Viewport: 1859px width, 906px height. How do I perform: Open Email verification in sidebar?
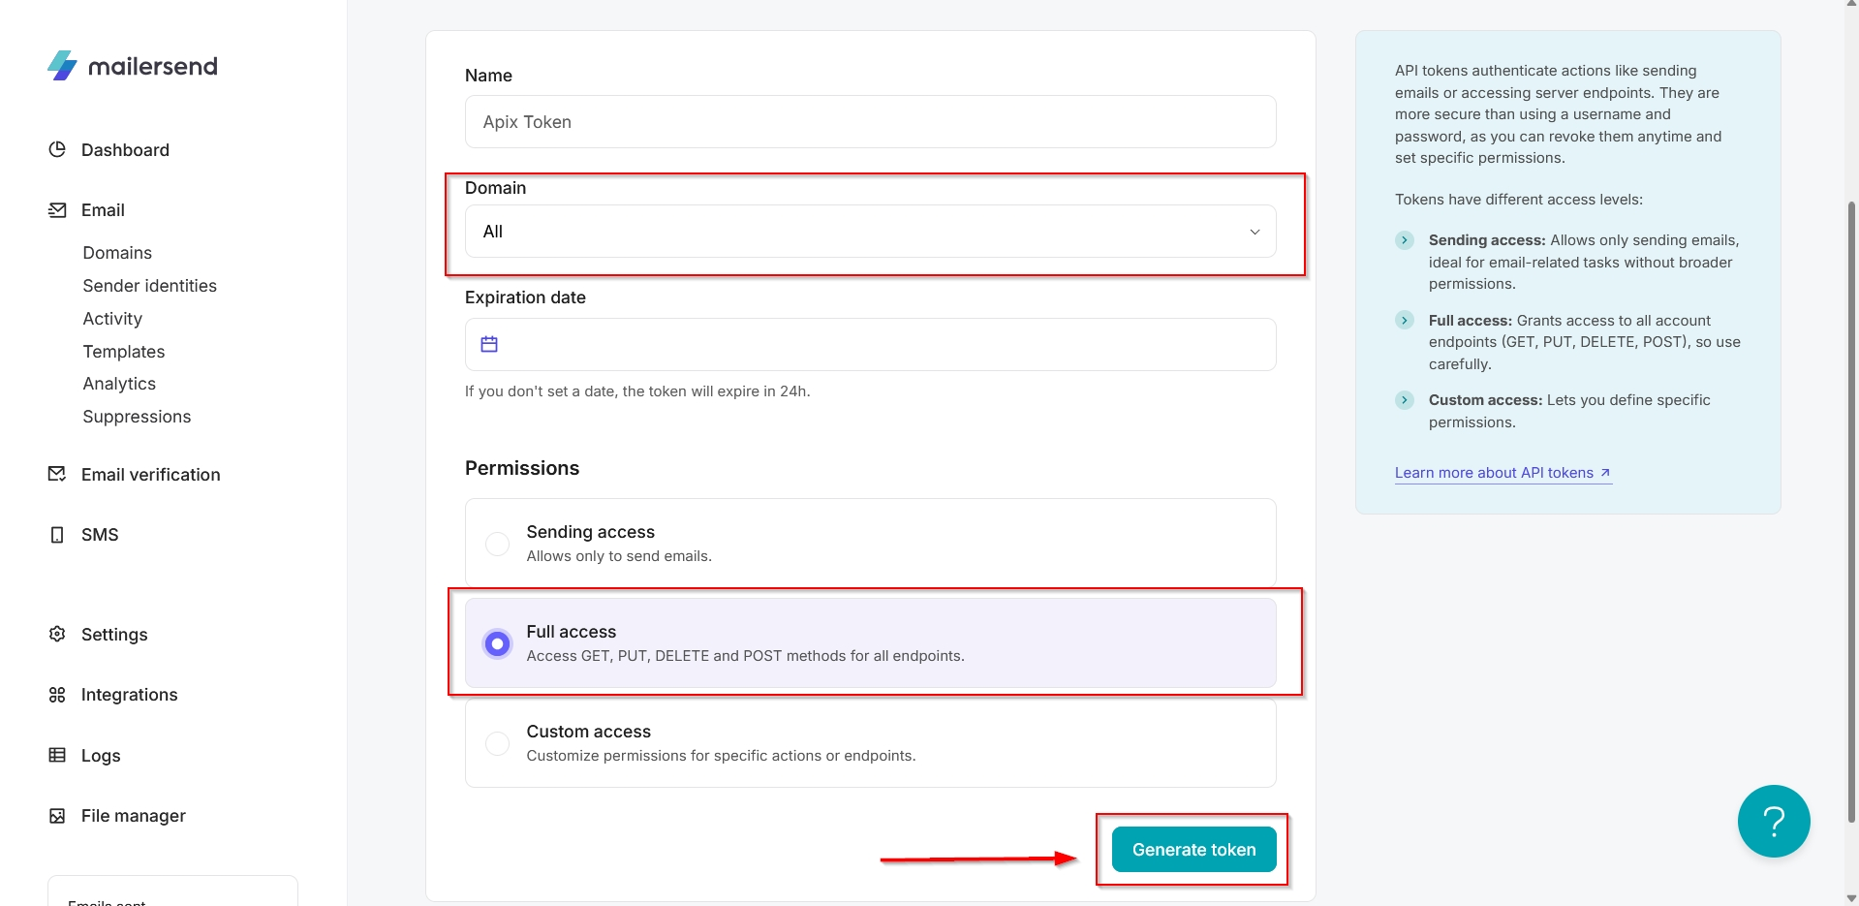click(x=150, y=475)
